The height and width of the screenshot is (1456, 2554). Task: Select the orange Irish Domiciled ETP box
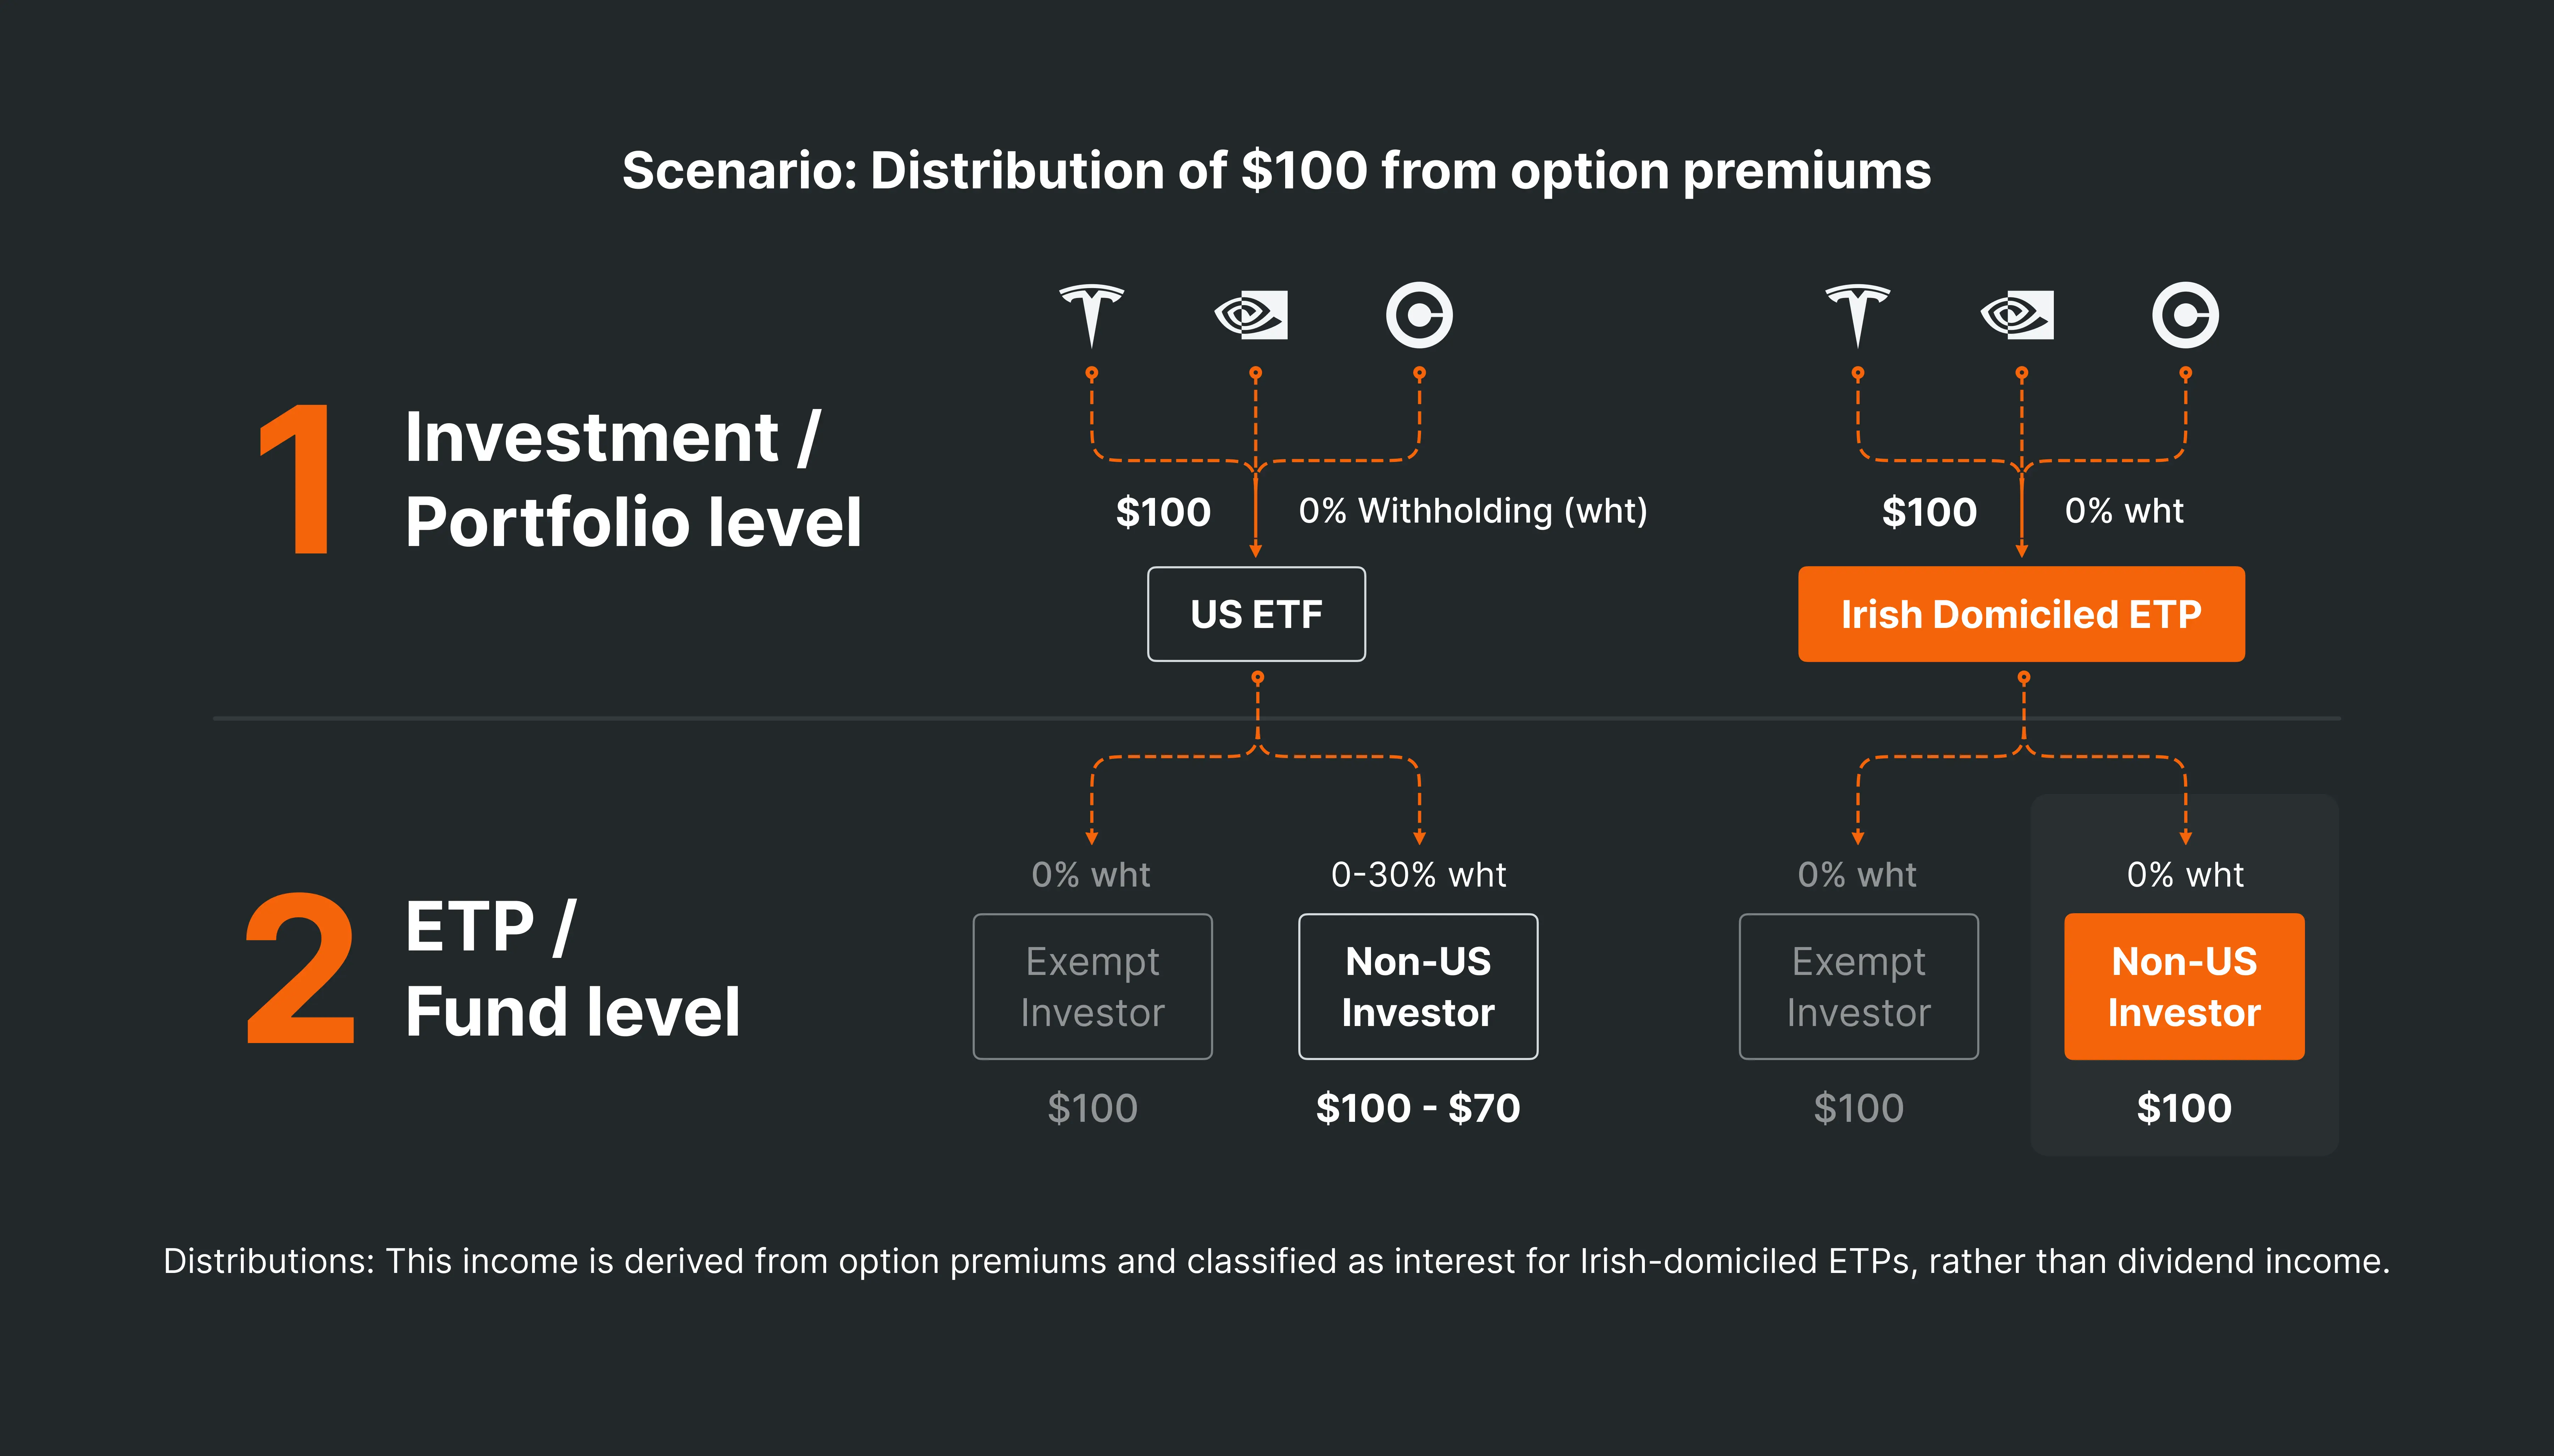[2020, 614]
